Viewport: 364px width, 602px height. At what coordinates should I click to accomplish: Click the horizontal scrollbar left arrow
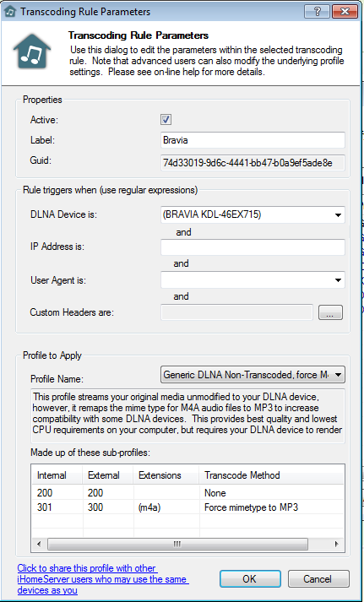click(39, 544)
